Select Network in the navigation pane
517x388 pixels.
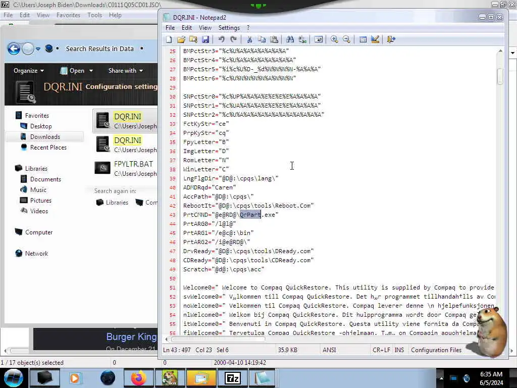(36, 254)
